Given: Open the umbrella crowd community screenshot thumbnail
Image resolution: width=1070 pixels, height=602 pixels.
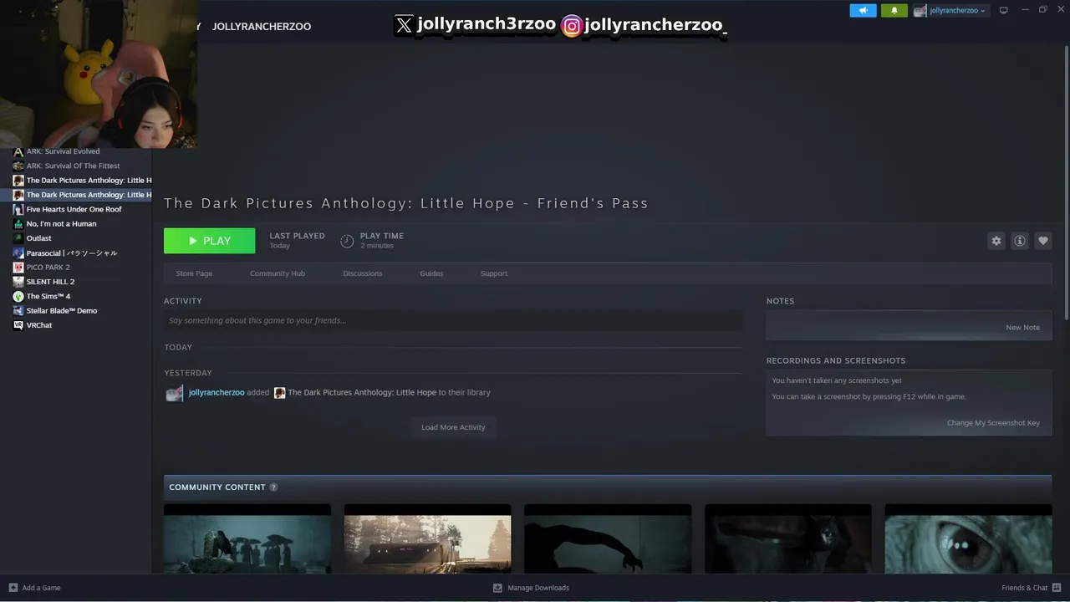Looking at the screenshot, I should point(247,539).
